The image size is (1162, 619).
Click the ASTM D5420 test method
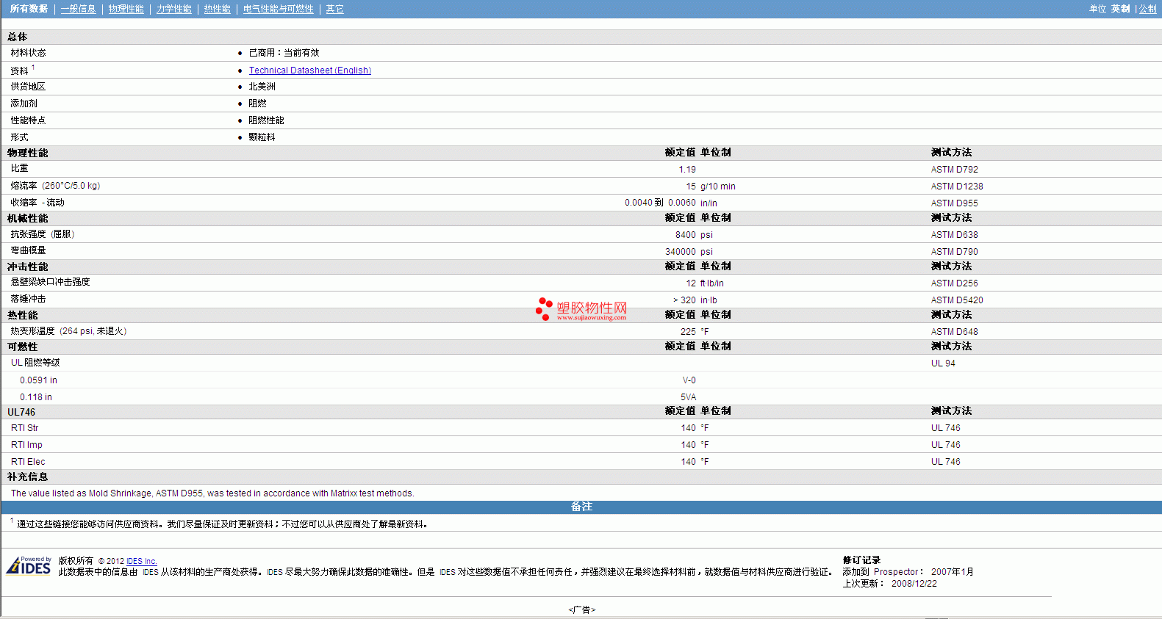coord(957,300)
